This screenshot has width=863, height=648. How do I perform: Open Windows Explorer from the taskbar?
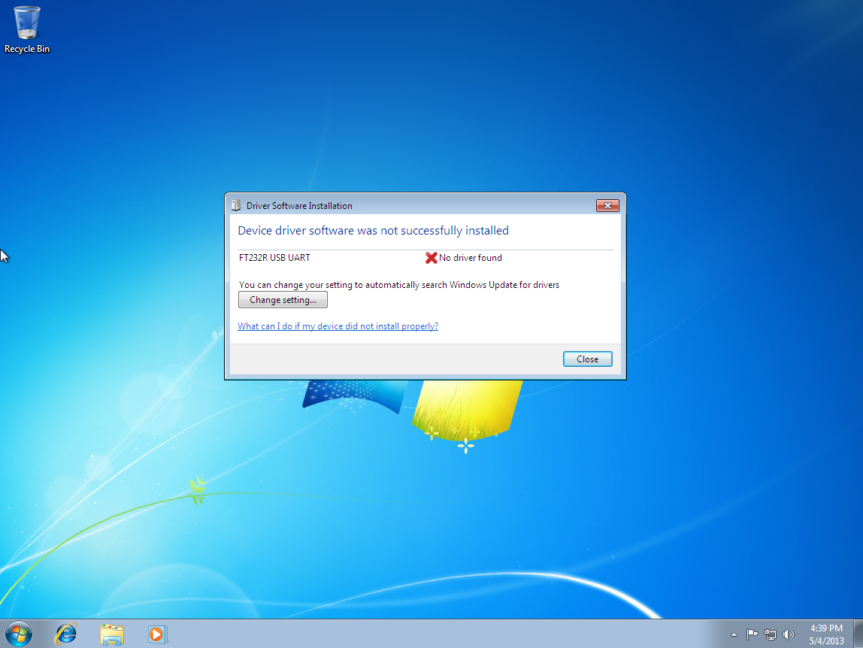112,634
